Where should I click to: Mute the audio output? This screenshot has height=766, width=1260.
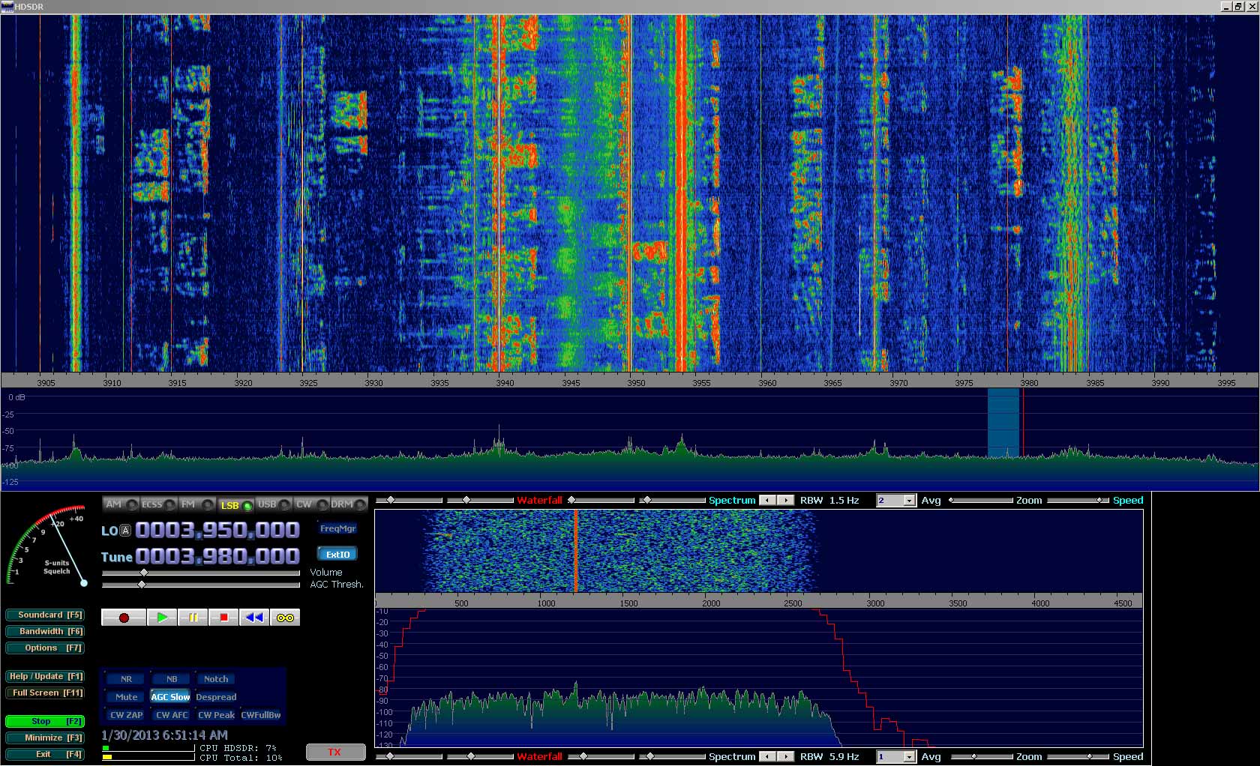(126, 697)
